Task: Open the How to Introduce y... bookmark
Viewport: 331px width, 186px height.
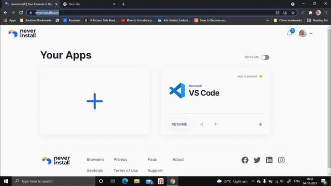Action: pos(138,21)
